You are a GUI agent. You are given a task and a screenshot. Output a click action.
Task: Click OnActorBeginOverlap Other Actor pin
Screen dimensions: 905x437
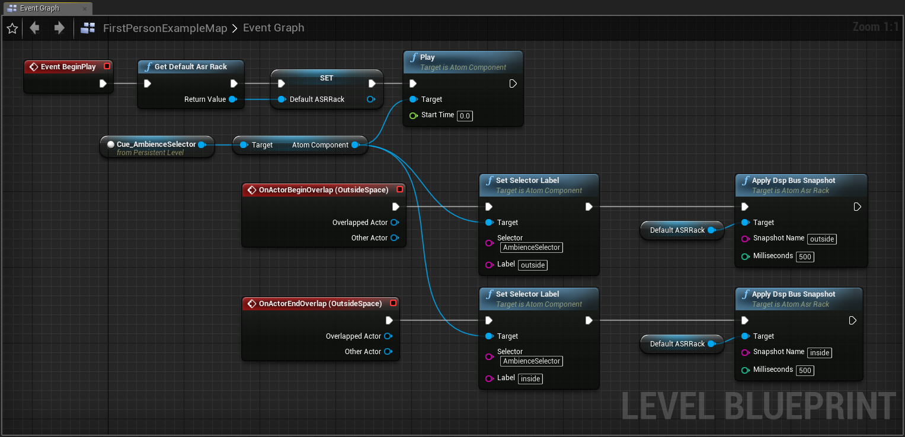tap(394, 238)
